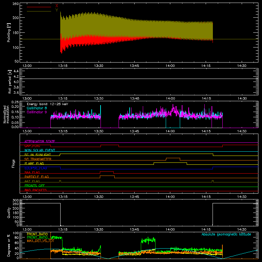Click the Absolute geomagnetic latitude label
262x262 pixels.
(x=226, y=234)
